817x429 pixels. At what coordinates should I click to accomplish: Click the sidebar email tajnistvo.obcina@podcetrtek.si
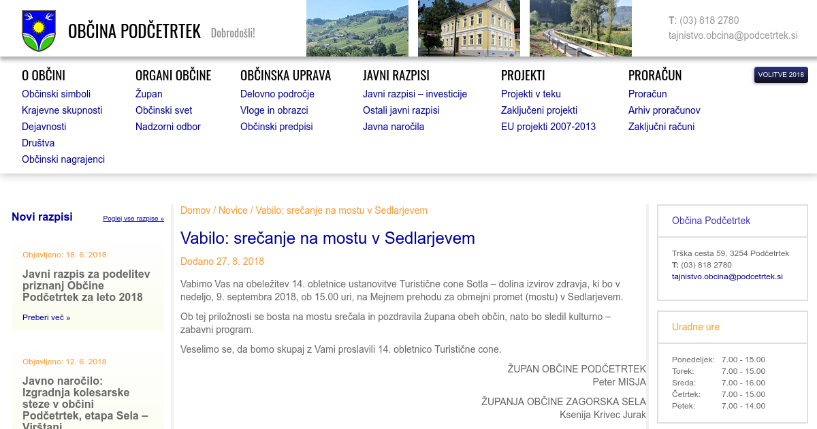point(727,276)
